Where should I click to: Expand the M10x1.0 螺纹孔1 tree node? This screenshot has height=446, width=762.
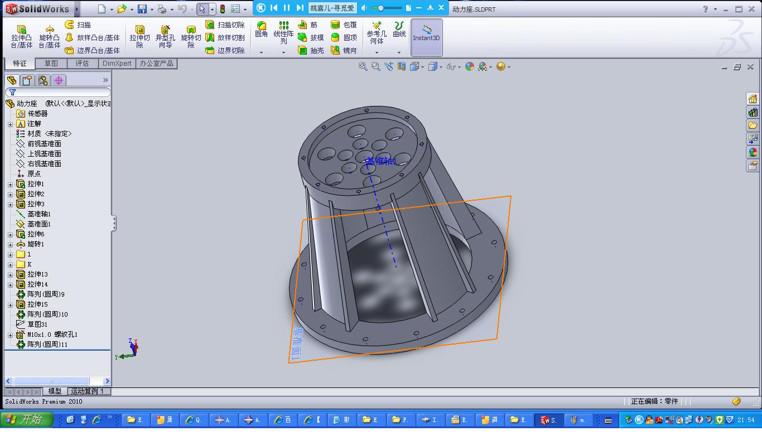[x=10, y=335]
